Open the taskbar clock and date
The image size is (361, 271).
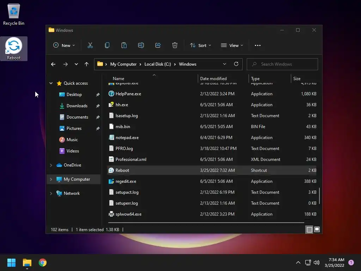[x=334, y=263]
